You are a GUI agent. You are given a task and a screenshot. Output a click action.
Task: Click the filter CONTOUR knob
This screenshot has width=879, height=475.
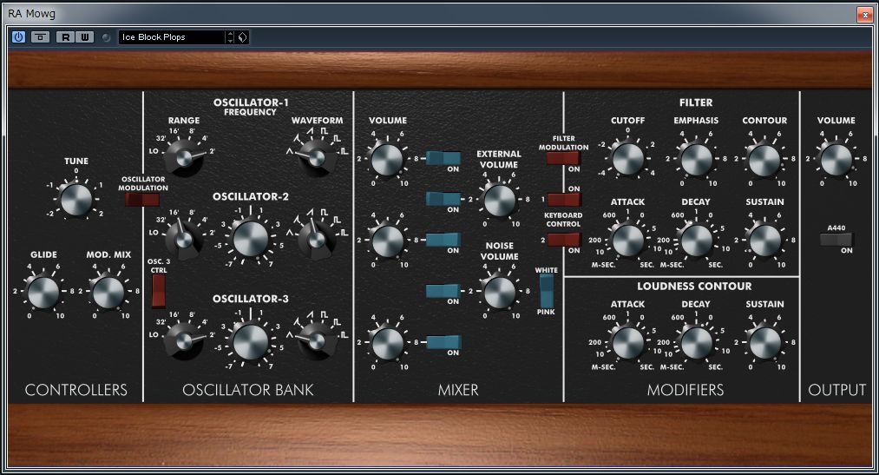point(764,159)
